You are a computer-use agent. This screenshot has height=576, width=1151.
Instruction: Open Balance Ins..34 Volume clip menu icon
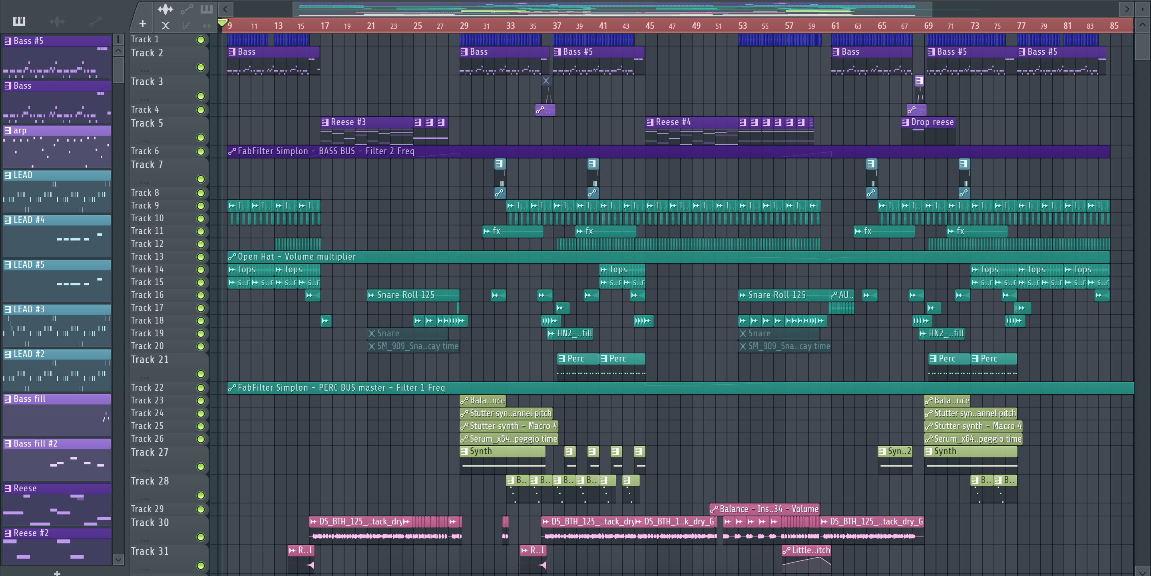pos(714,509)
